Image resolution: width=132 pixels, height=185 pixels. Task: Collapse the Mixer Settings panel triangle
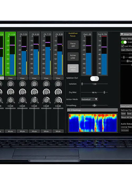(122, 34)
